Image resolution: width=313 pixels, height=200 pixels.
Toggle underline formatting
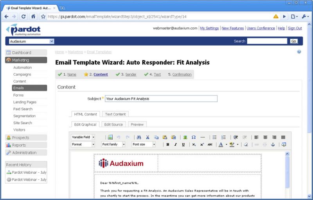tap(183, 145)
